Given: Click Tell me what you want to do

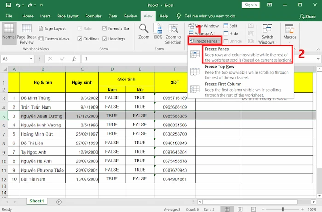Looking at the screenshot, I should point(210,16).
